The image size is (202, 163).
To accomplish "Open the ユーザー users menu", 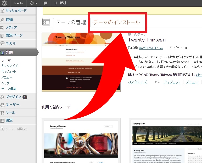I will tap(12, 105).
